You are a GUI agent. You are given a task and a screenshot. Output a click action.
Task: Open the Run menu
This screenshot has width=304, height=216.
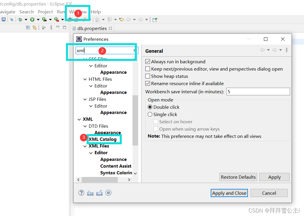(x=61, y=12)
